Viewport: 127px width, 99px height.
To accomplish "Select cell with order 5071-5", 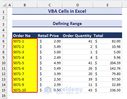I will (x=25, y=63).
